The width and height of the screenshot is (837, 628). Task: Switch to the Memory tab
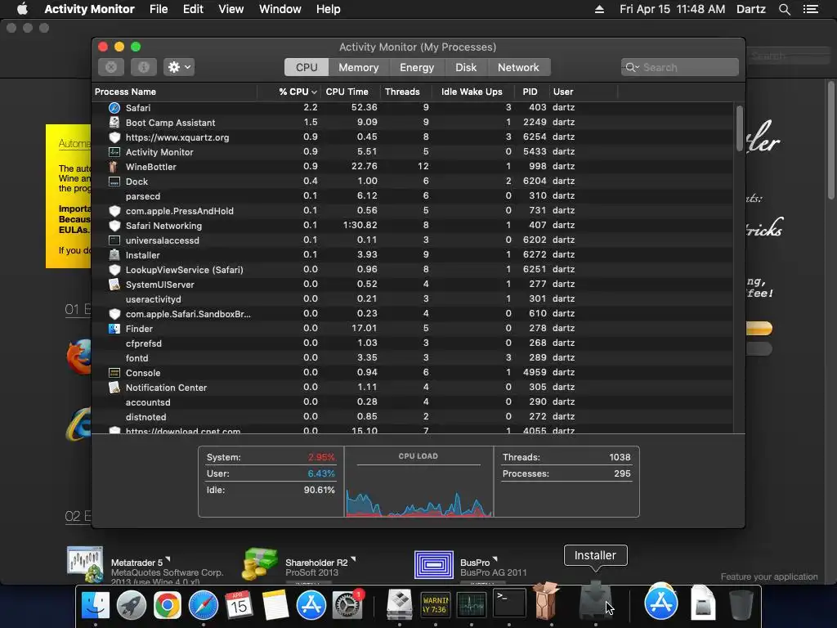[358, 67]
